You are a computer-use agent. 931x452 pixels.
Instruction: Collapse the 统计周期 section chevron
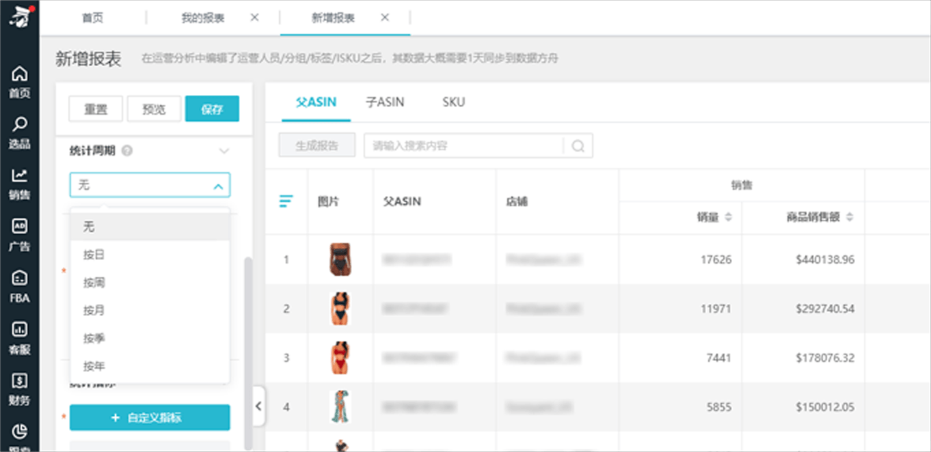pos(224,151)
